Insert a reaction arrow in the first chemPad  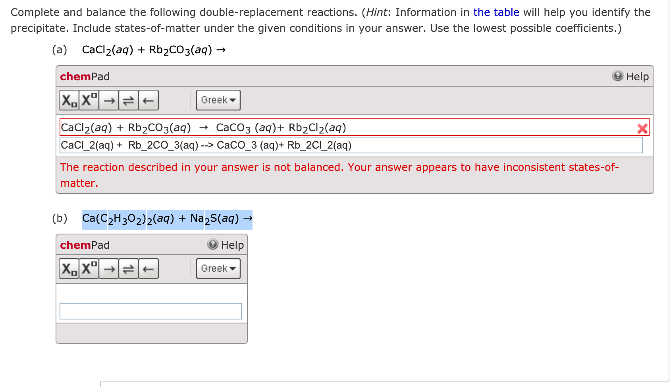pyautogui.click(x=109, y=100)
